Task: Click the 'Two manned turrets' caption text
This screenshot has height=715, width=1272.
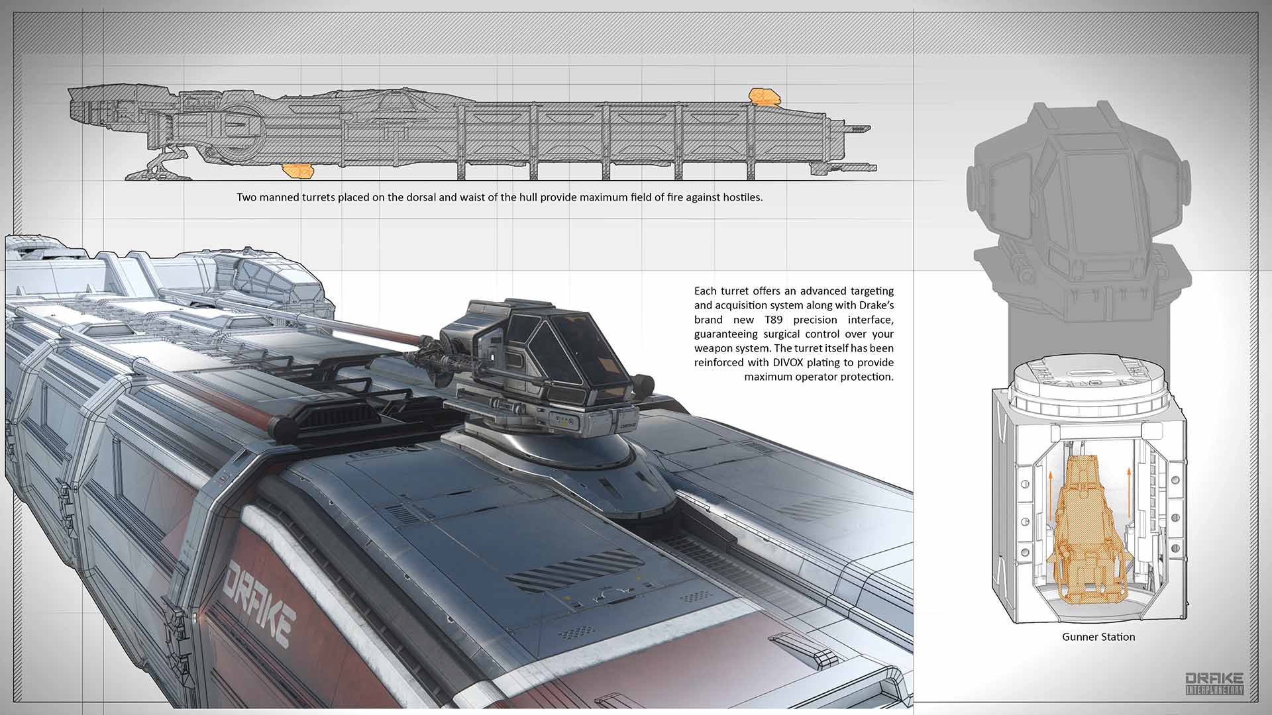Action: 500,197
